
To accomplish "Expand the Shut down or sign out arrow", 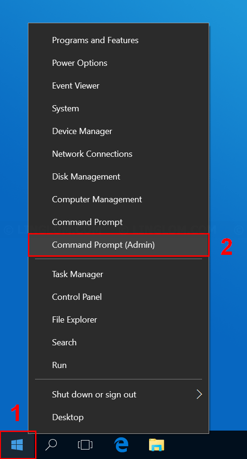I will tap(199, 394).
